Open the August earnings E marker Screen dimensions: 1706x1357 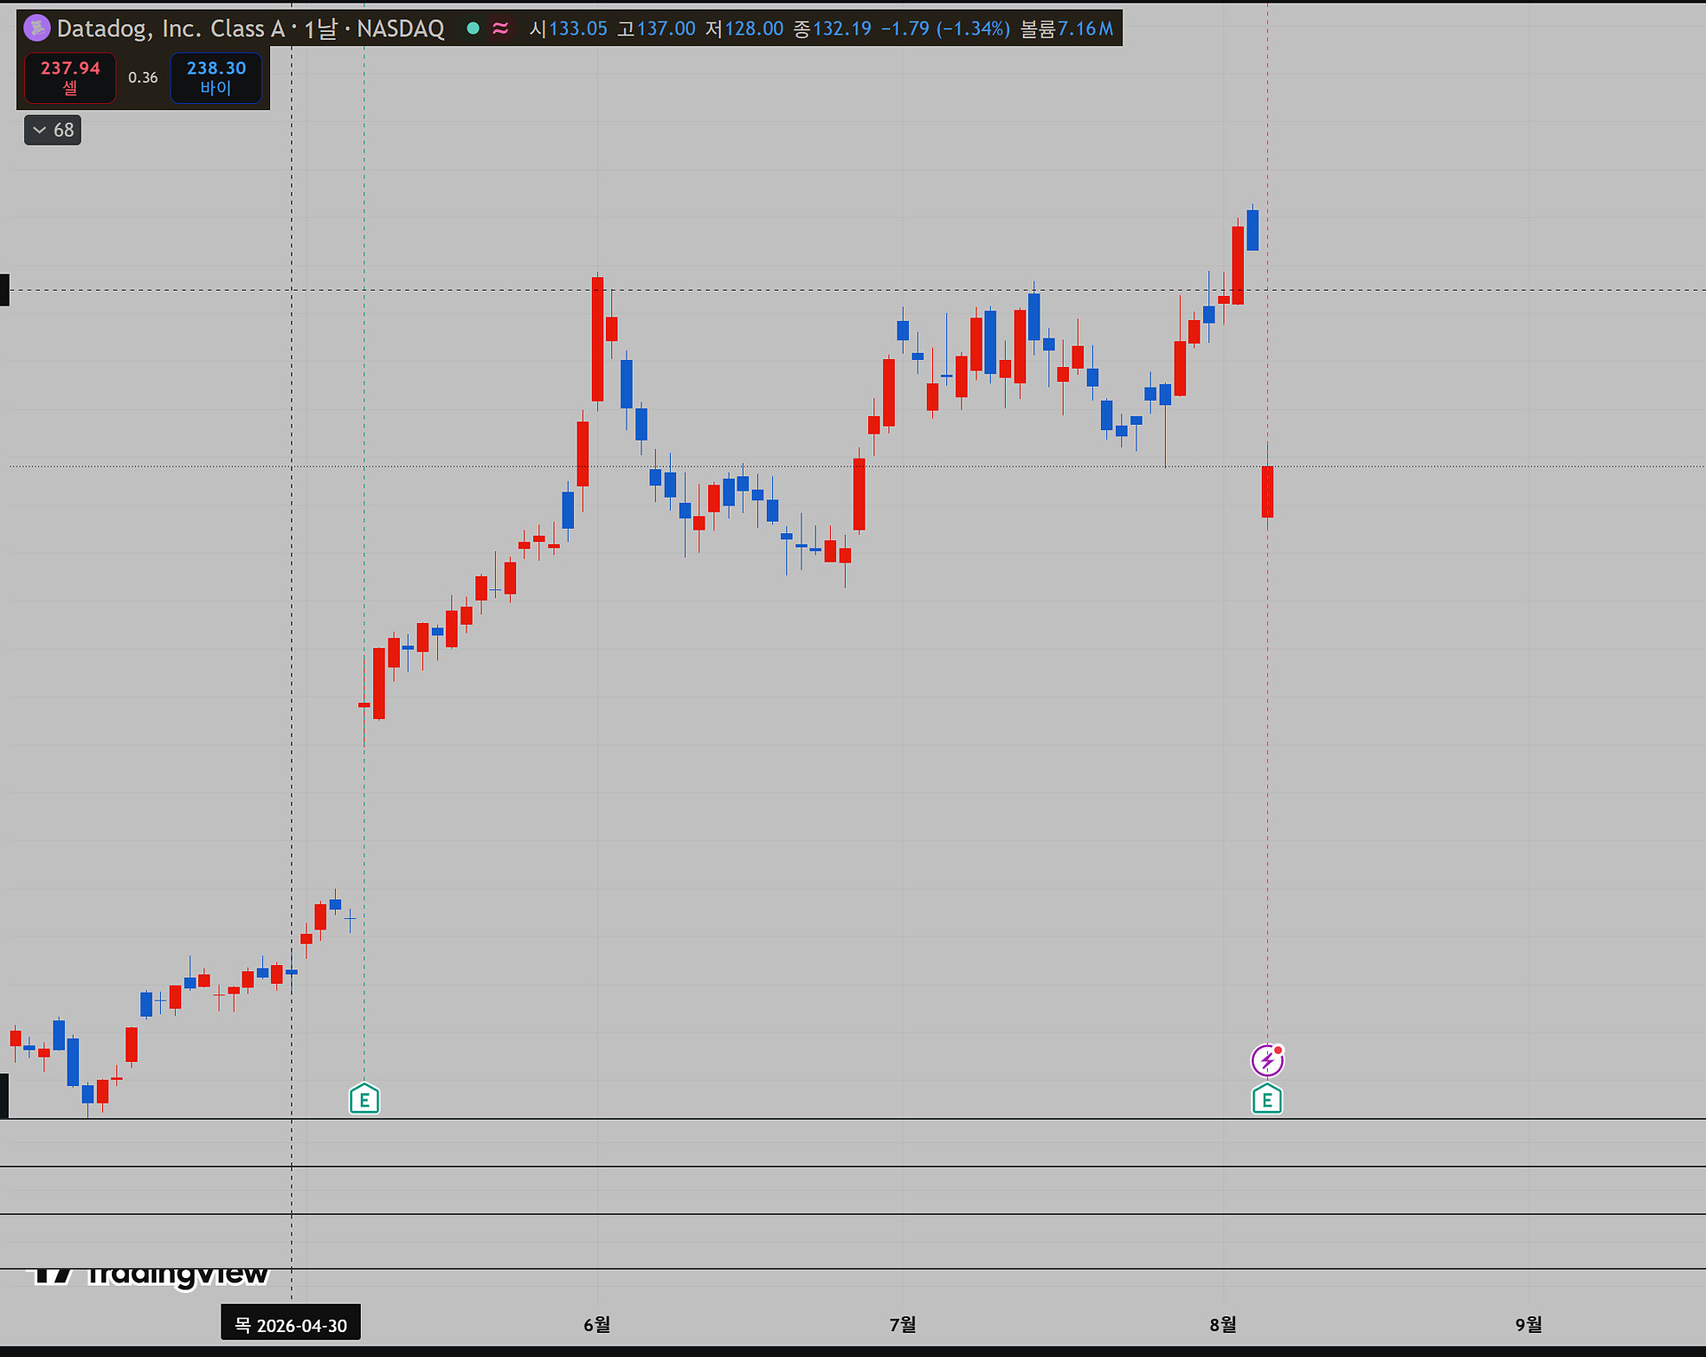point(1267,1099)
